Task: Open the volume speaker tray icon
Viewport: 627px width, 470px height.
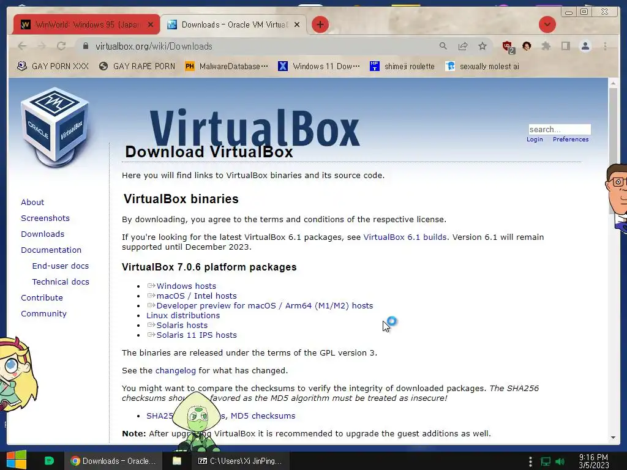Action: [561, 461]
